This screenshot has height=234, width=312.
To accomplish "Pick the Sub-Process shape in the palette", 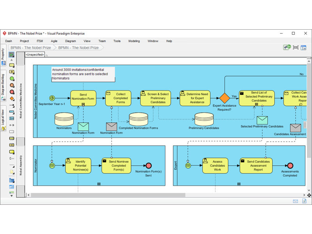I will coord(12,72).
